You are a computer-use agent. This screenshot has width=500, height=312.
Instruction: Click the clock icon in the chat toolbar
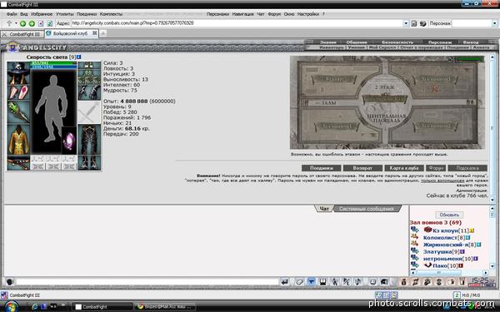tap(372, 282)
